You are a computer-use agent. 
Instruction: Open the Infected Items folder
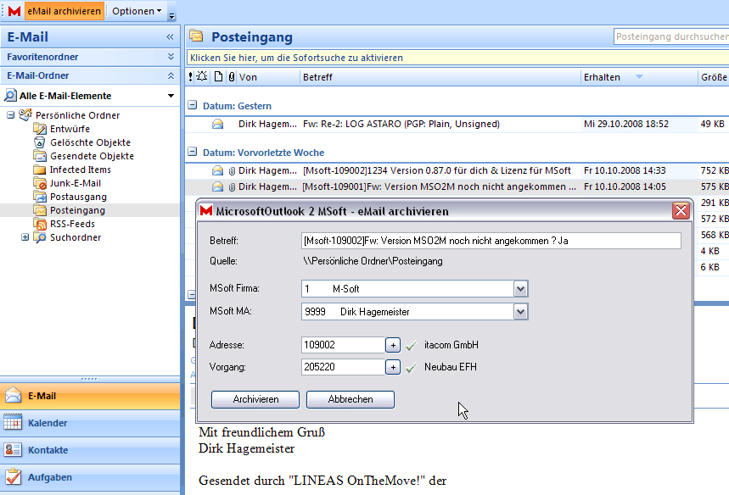click(81, 170)
